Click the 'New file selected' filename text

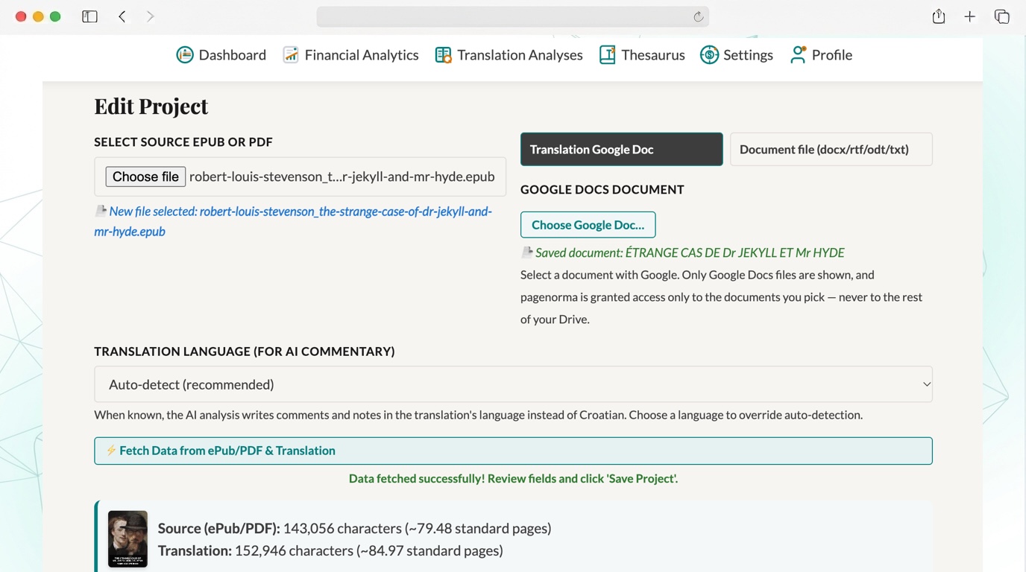click(x=293, y=221)
